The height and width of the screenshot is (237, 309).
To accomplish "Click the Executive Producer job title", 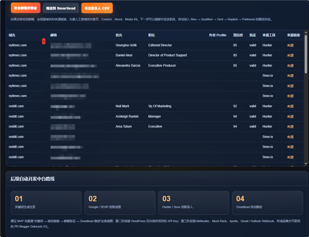I will tap(162, 65).
